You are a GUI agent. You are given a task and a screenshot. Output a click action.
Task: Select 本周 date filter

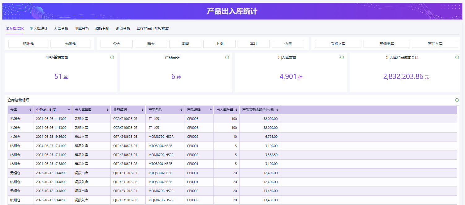(185, 44)
